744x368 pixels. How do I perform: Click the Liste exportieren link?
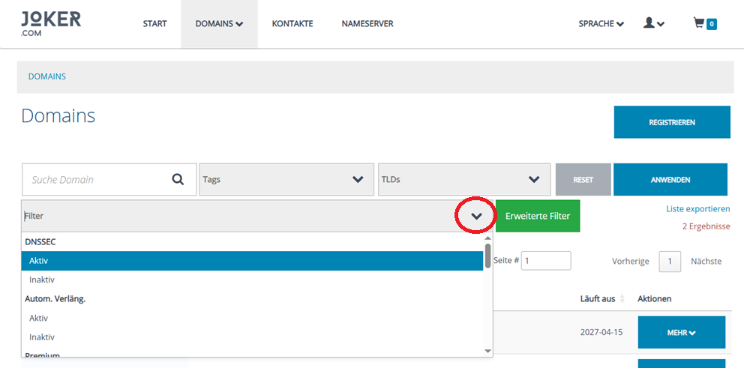[x=697, y=208]
